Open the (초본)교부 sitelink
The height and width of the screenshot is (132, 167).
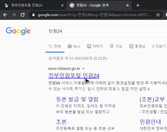[x=152, y=99]
